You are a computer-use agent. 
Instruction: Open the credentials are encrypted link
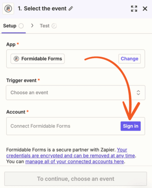71,153
